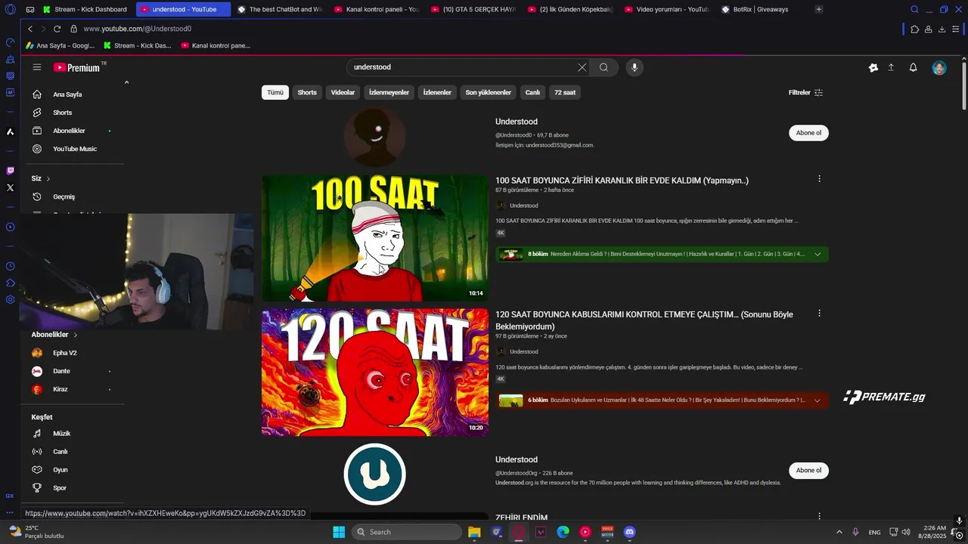Select the Videolar filter chip
Screen dimensions: 968x544
pyautogui.click(x=343, y=92)
